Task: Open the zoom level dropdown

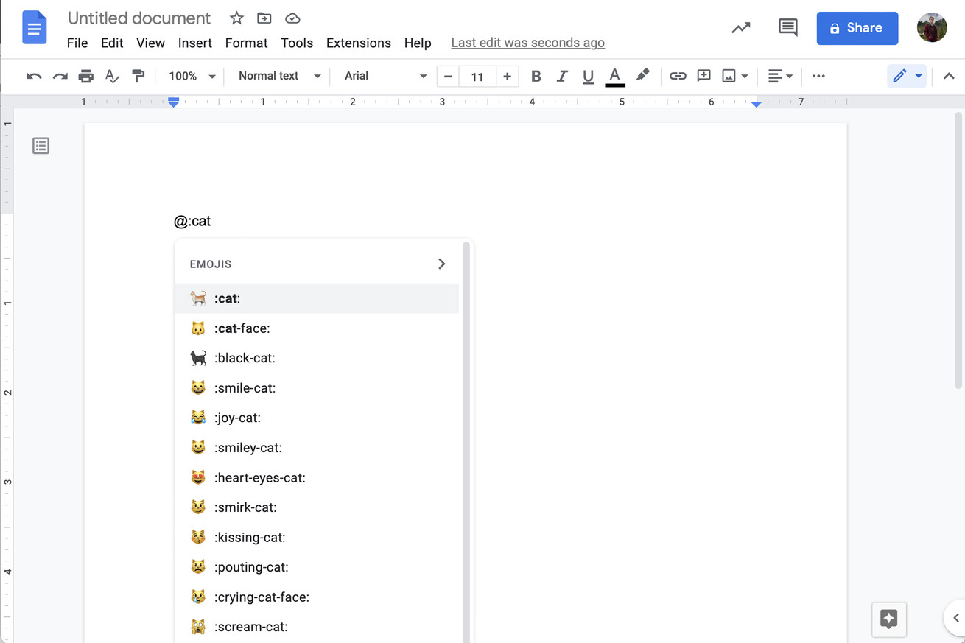Action: tap(192, 76)
